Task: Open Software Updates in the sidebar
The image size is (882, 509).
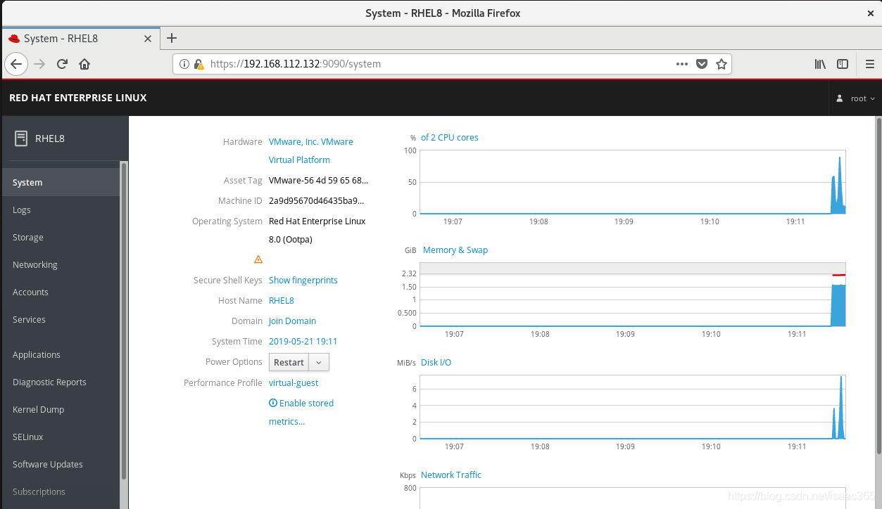Action: point(60,464)
